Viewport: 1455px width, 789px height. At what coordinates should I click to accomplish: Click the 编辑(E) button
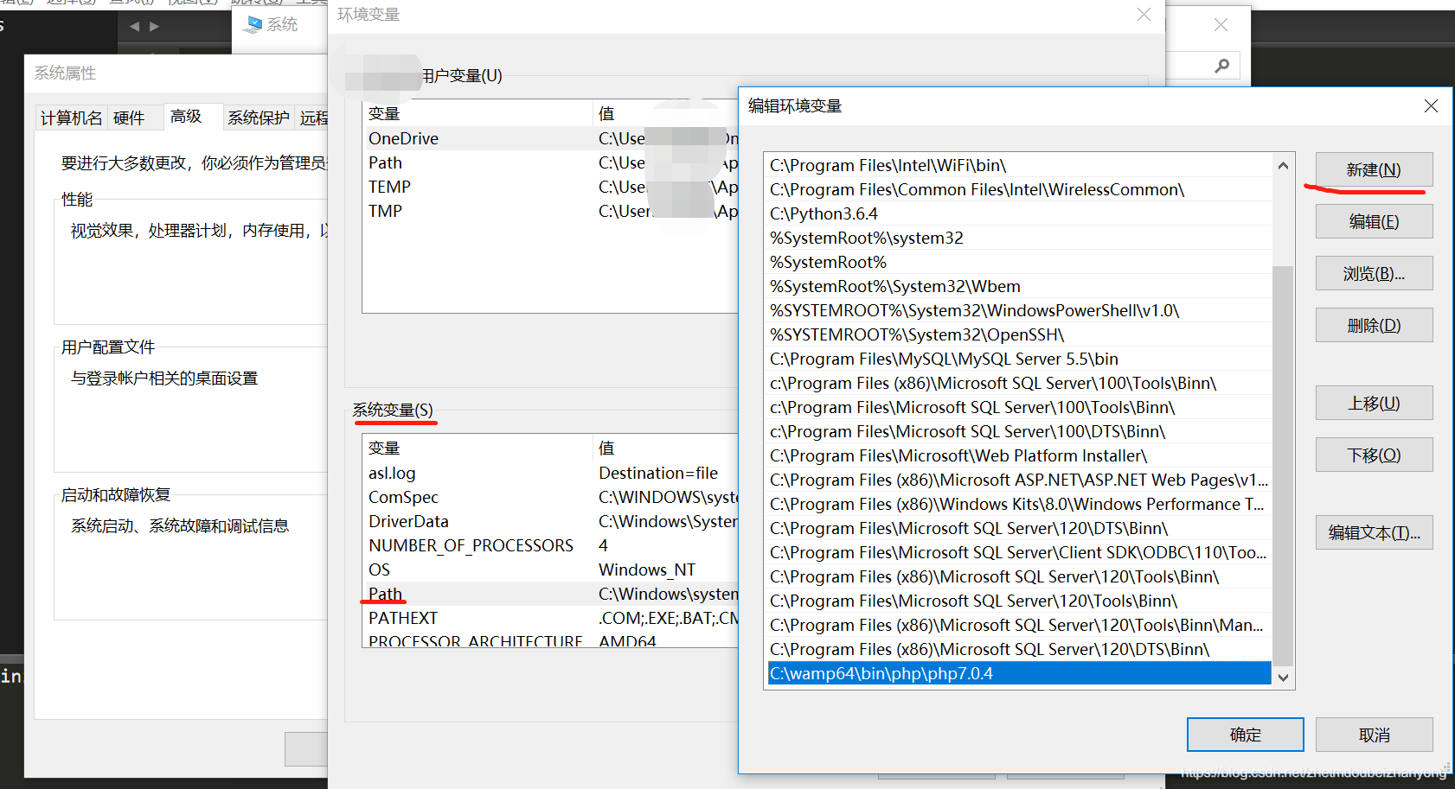(1374, 221)
